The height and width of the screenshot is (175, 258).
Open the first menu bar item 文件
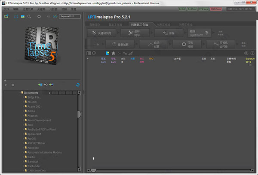click(x=6, y=9)
